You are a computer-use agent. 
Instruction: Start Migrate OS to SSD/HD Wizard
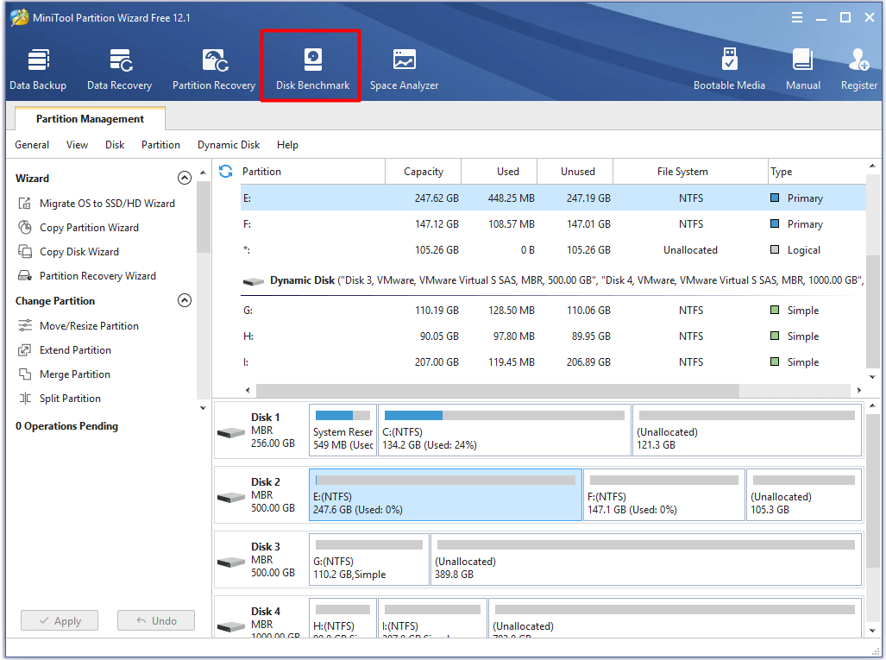[x=107, y=204]
